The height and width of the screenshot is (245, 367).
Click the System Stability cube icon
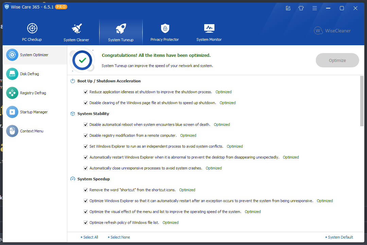(73, 114)
